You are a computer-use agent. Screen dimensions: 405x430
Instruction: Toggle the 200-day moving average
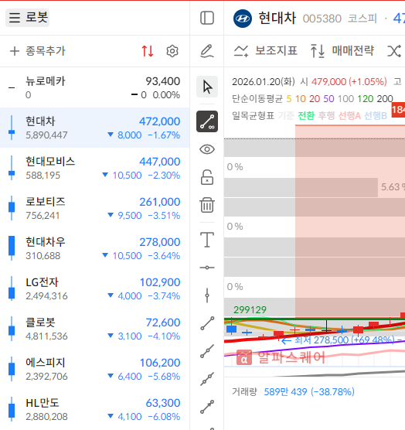(x=385, y=99)
